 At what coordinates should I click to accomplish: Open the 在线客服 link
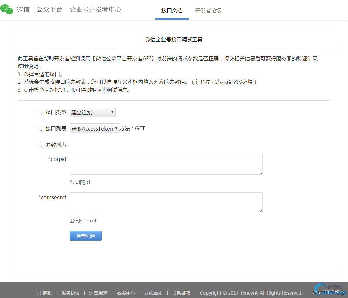coord(153,293)
